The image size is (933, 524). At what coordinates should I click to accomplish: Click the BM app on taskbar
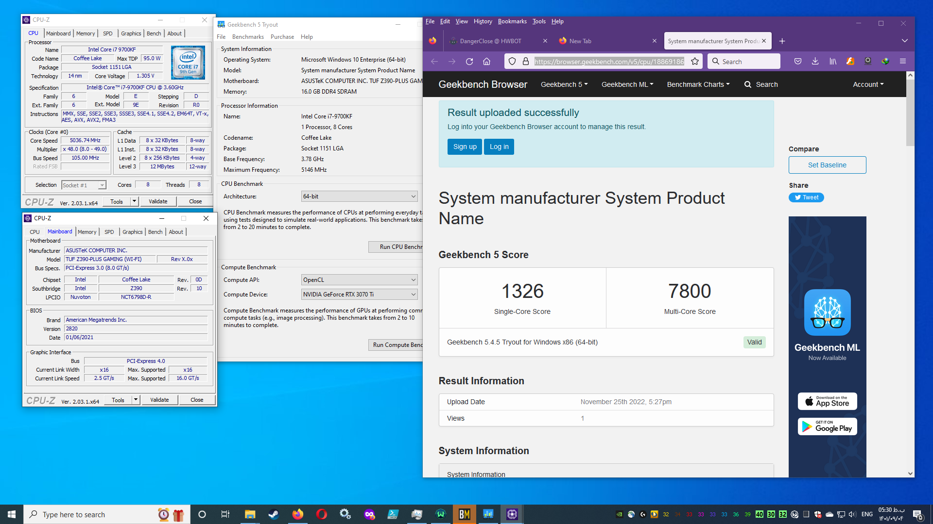464,514
